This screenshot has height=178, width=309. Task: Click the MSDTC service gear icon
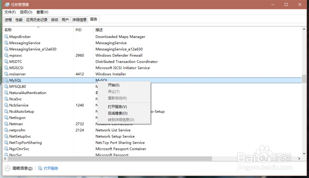click(x=6, y=61)
